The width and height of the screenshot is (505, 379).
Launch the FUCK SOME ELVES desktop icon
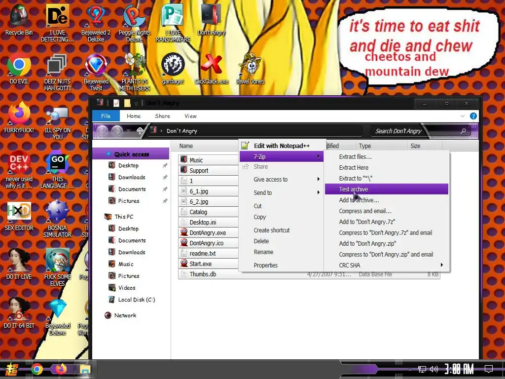(57, 267)
